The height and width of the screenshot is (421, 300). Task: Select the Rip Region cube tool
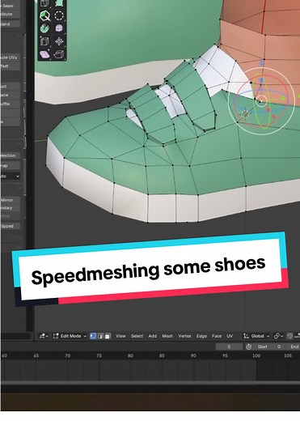[59, 54]
